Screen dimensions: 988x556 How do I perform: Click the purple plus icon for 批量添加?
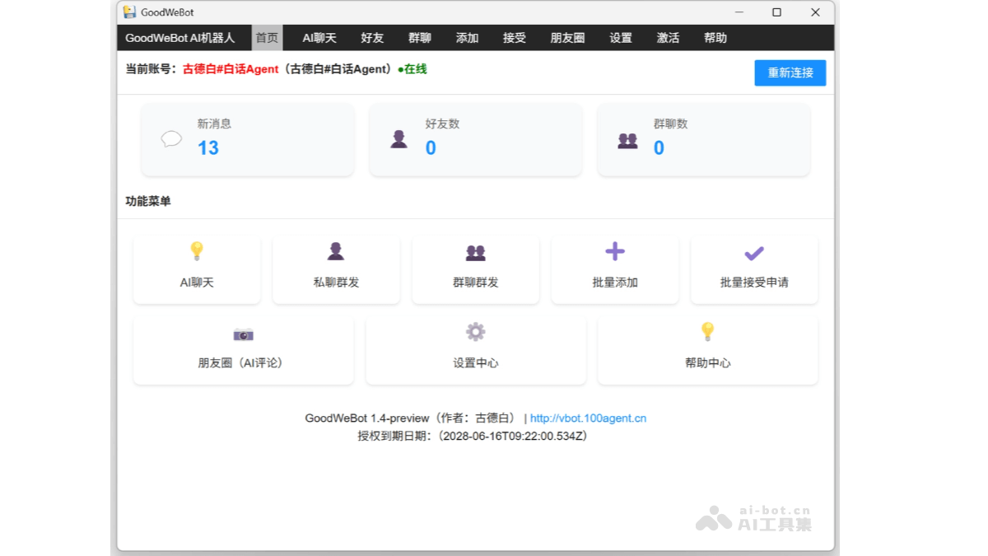614,251
